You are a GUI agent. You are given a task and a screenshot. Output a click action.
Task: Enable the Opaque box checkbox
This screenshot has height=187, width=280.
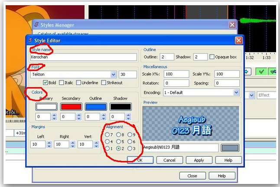pos(212,57)
